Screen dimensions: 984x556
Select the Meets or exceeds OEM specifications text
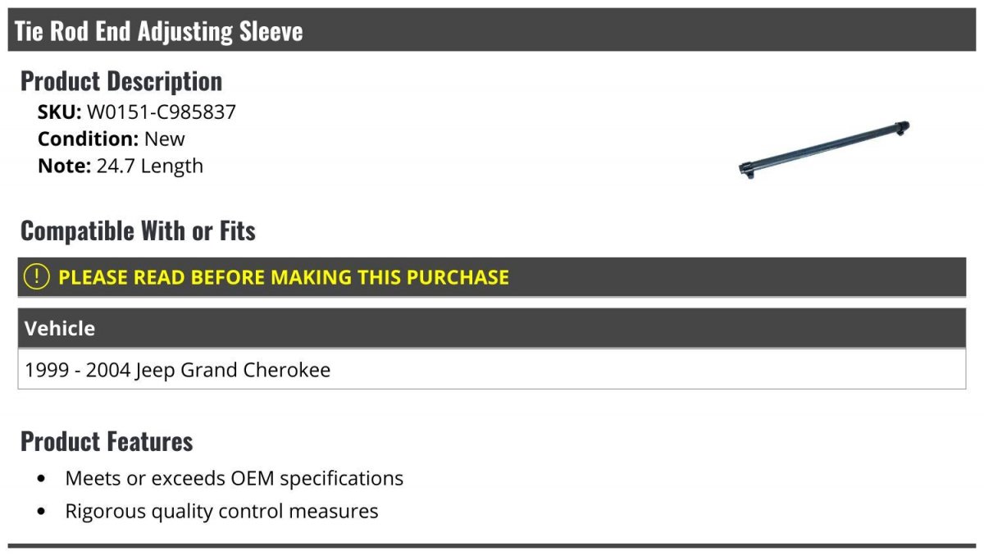(x=235, y=478)
